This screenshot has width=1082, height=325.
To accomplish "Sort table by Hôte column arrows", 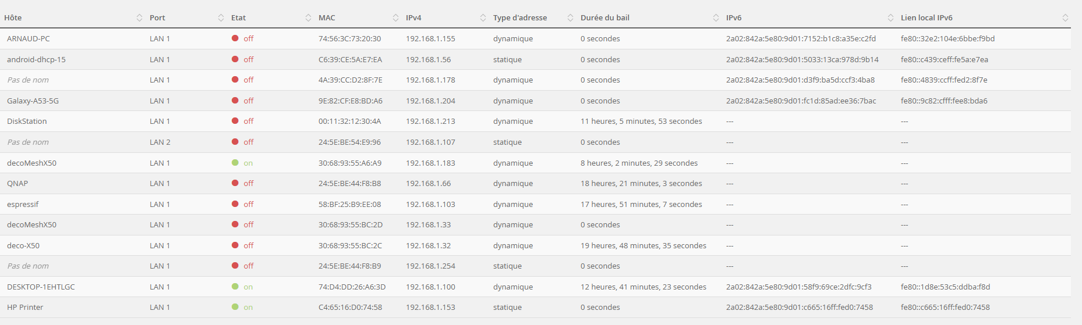I will click(139, 18).
